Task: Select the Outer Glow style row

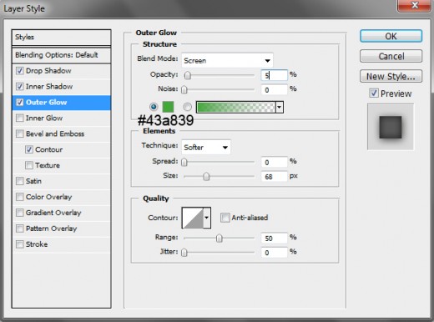Action: [x=61, y=103]
